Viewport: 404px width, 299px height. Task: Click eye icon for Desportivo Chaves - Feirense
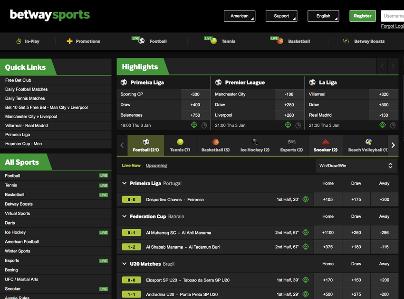click(306, 199)
